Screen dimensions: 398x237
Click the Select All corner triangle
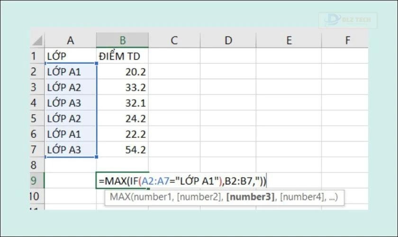pos(37,40)
